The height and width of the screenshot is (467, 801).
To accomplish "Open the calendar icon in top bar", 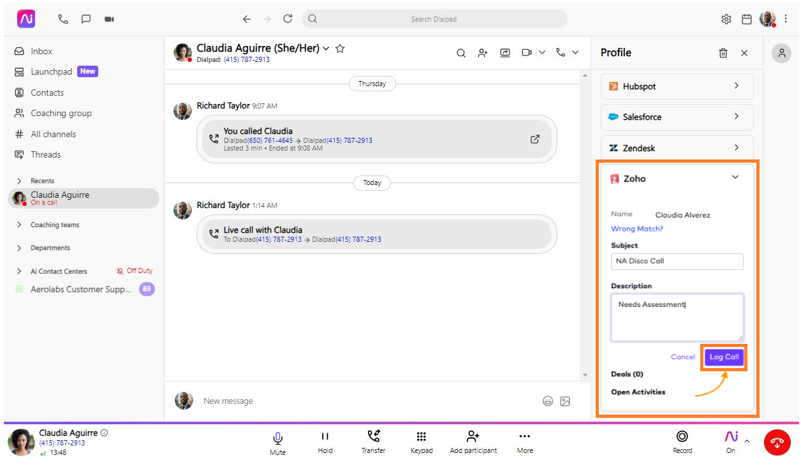I will 747,19.
